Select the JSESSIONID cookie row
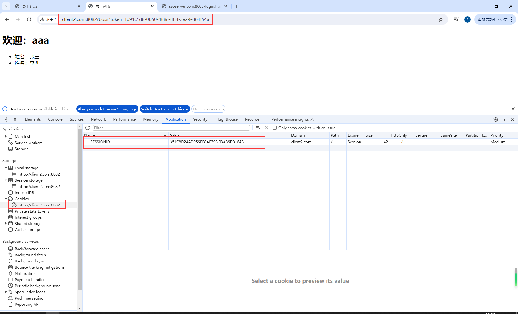The width and height of the screenshot is (518, 314). (300, 142)
